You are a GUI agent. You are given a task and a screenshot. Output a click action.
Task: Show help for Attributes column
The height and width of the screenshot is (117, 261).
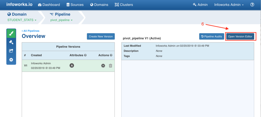click(85, 55)
